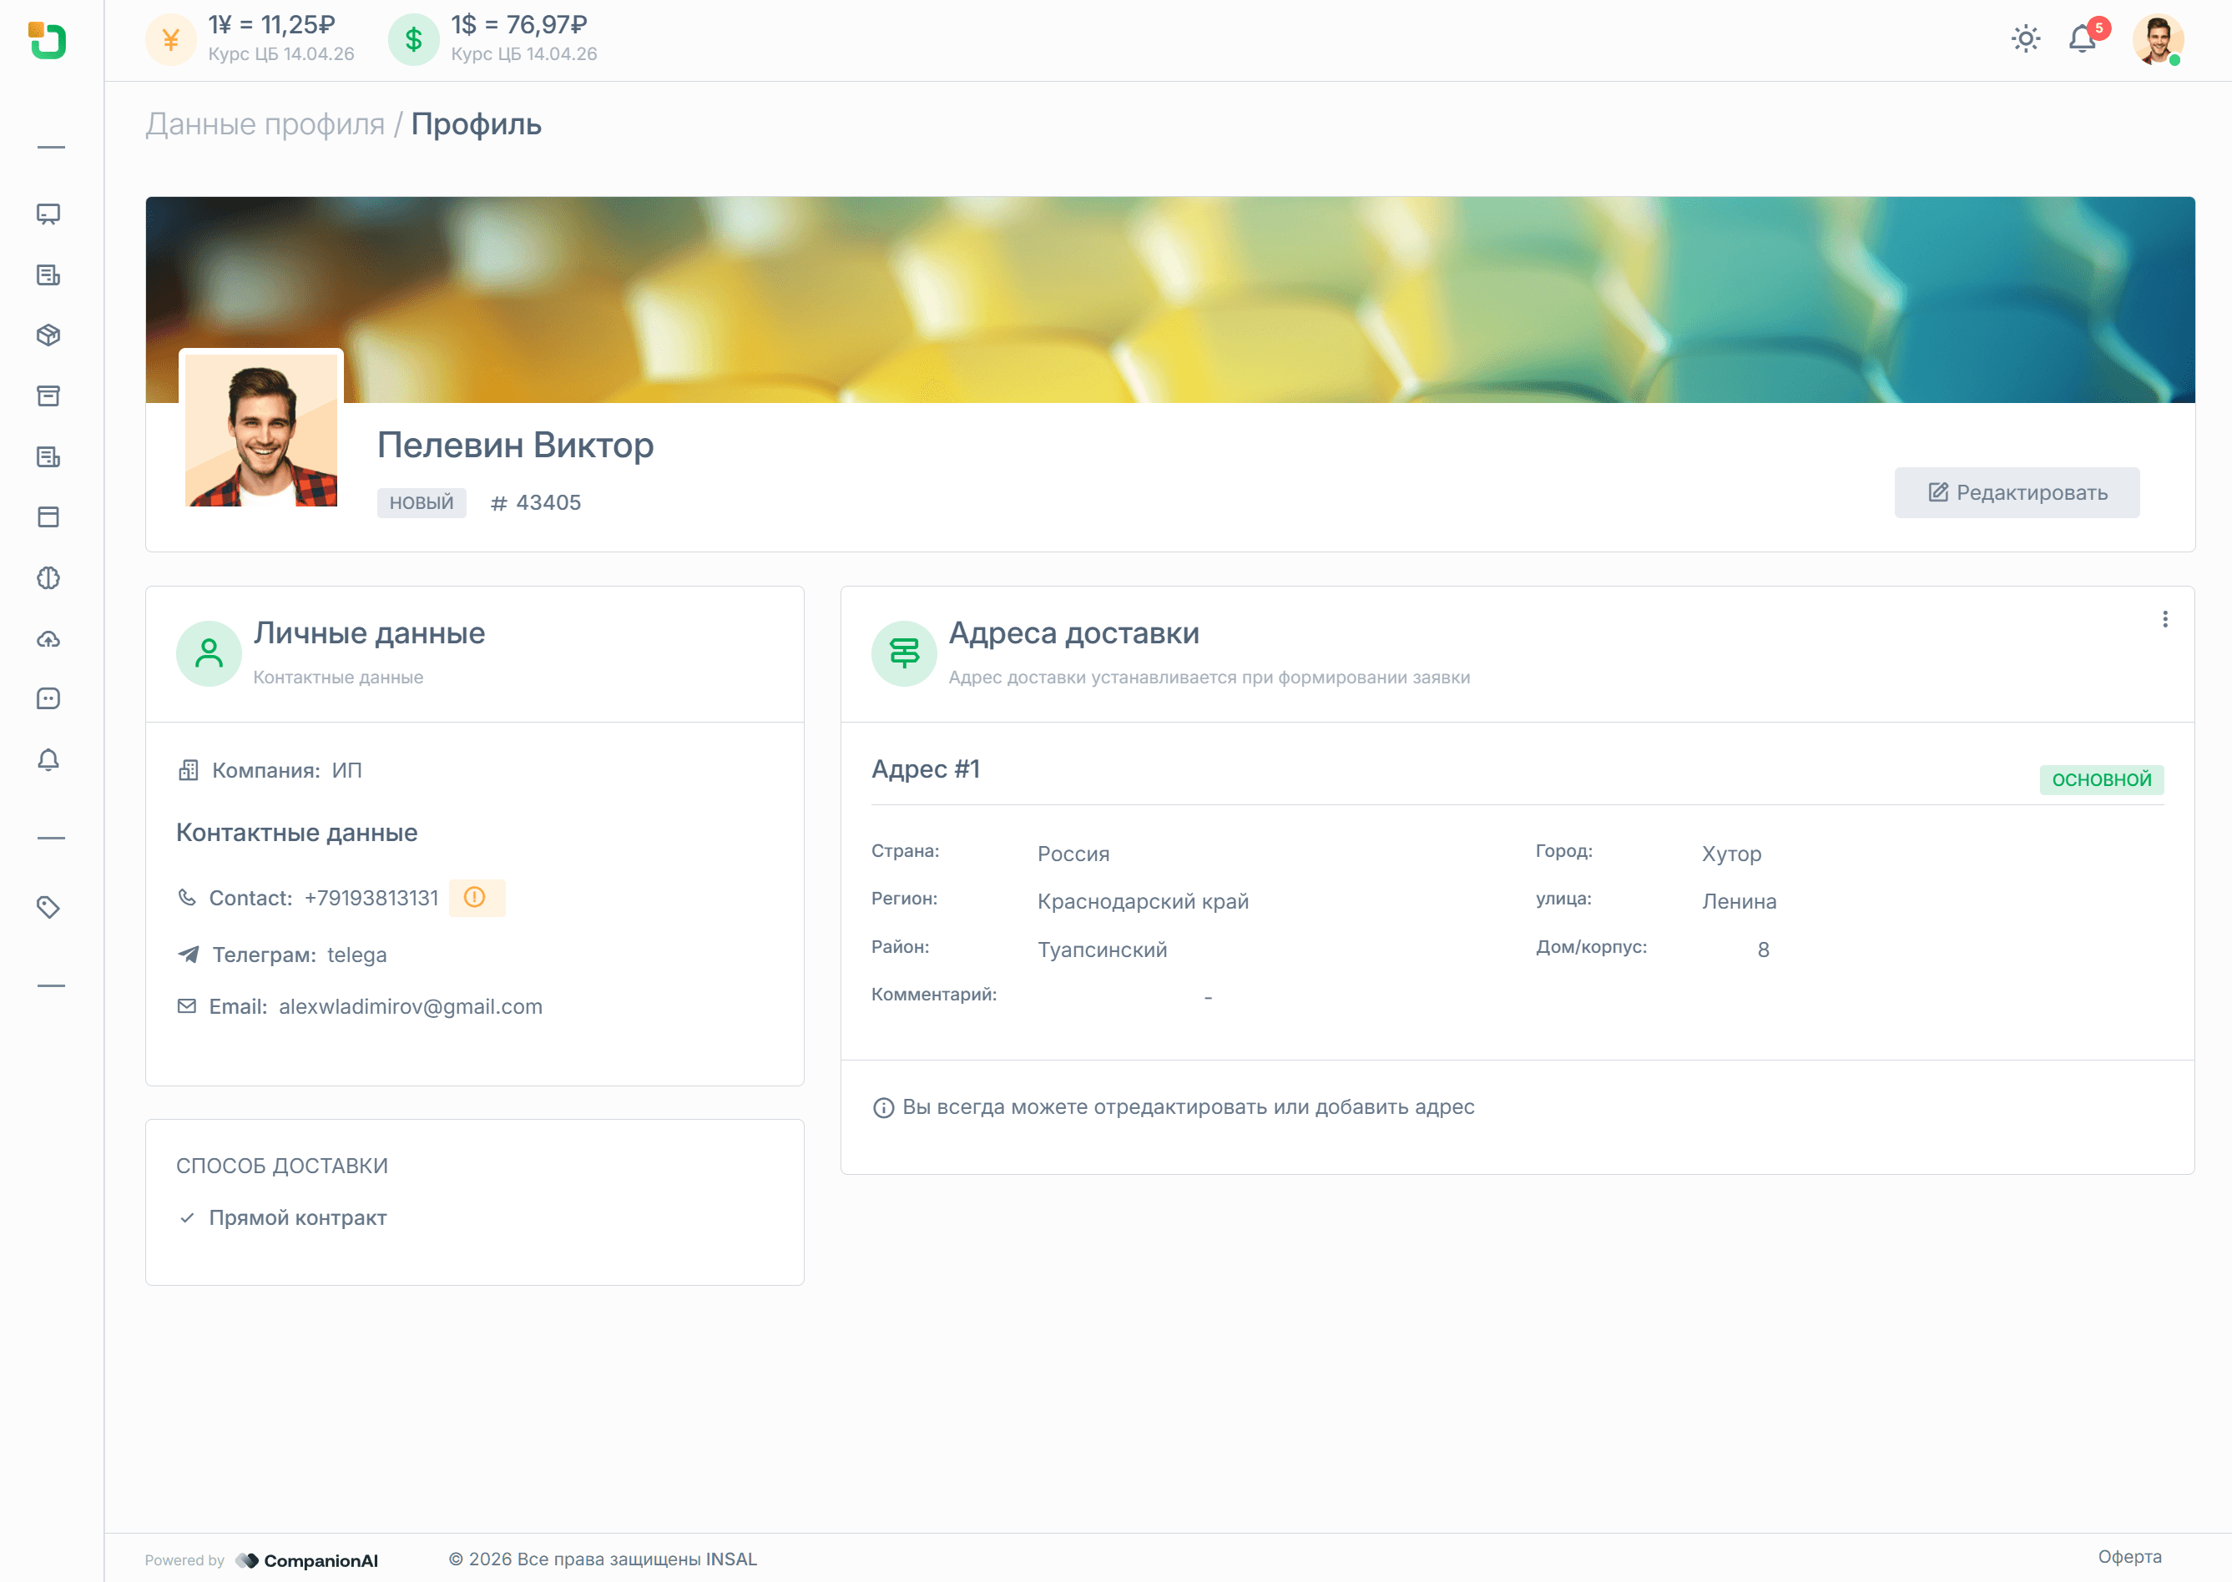This screenshot has height=1582, width=2232.
Task: Open the user avatar menu in header
Action: click(x=2157, y=40)
